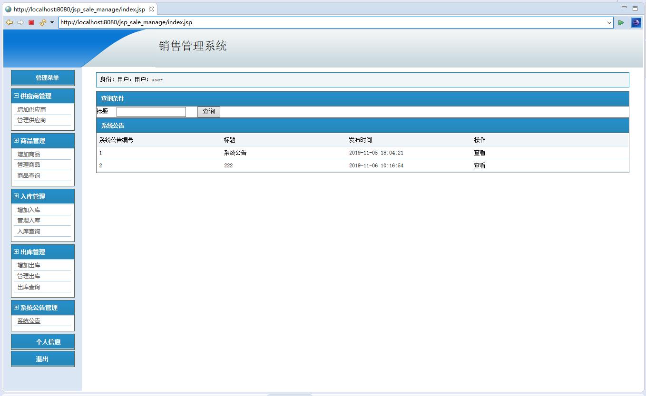Click 系统公告 link in the sidebar
Screen dimensions: 646x396
(x=29, y=320)
